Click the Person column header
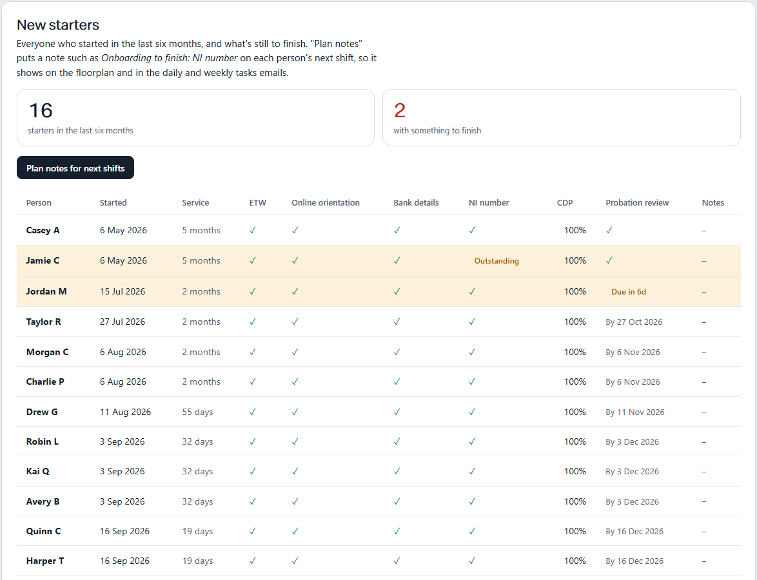This screenshot has width=757, height=580. [x=39, y=202]
